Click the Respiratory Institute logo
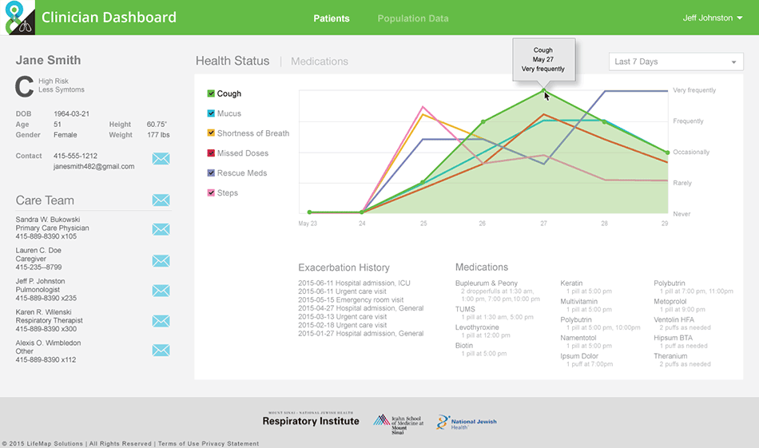This screenshot has width=759, height=448. pyautogui.click(x=311, y=419)
